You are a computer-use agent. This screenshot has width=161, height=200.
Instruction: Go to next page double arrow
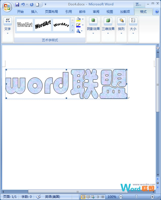point(158,187)
